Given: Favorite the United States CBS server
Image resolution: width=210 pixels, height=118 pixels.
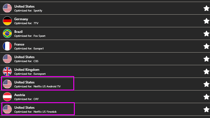Looking at the screenshot, I should (206, 59).
